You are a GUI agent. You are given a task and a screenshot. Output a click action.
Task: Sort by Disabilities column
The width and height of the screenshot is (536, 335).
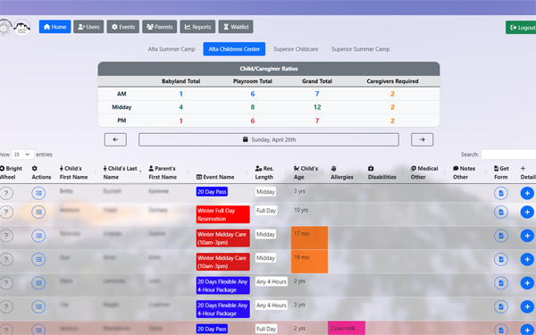point(386,172)
